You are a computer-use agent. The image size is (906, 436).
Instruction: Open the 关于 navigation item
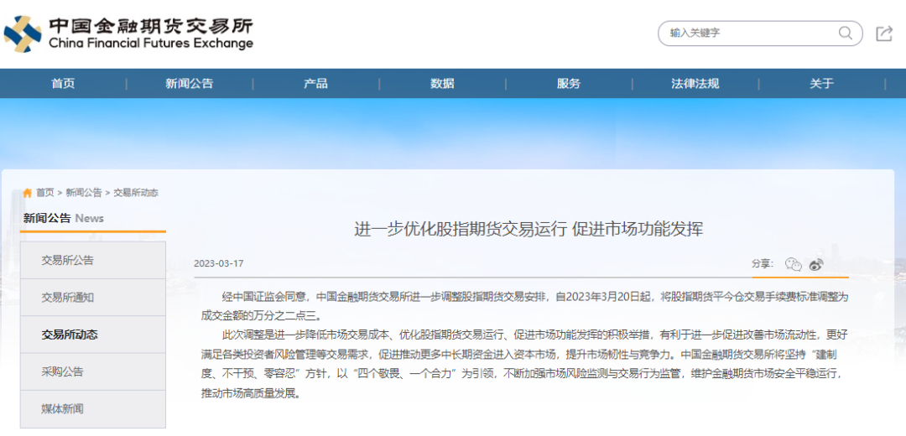coord(821,84)
